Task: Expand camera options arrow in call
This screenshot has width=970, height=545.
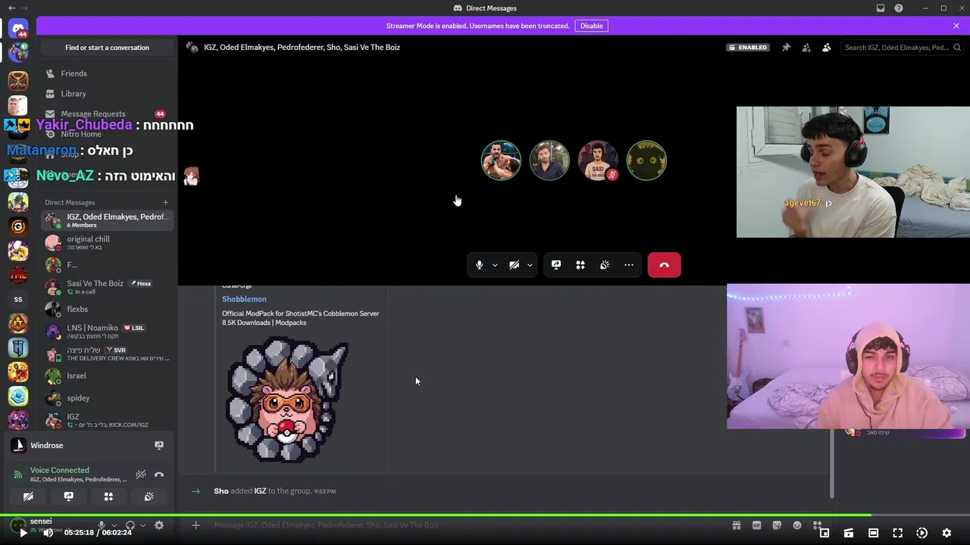Action: [530, 265]
